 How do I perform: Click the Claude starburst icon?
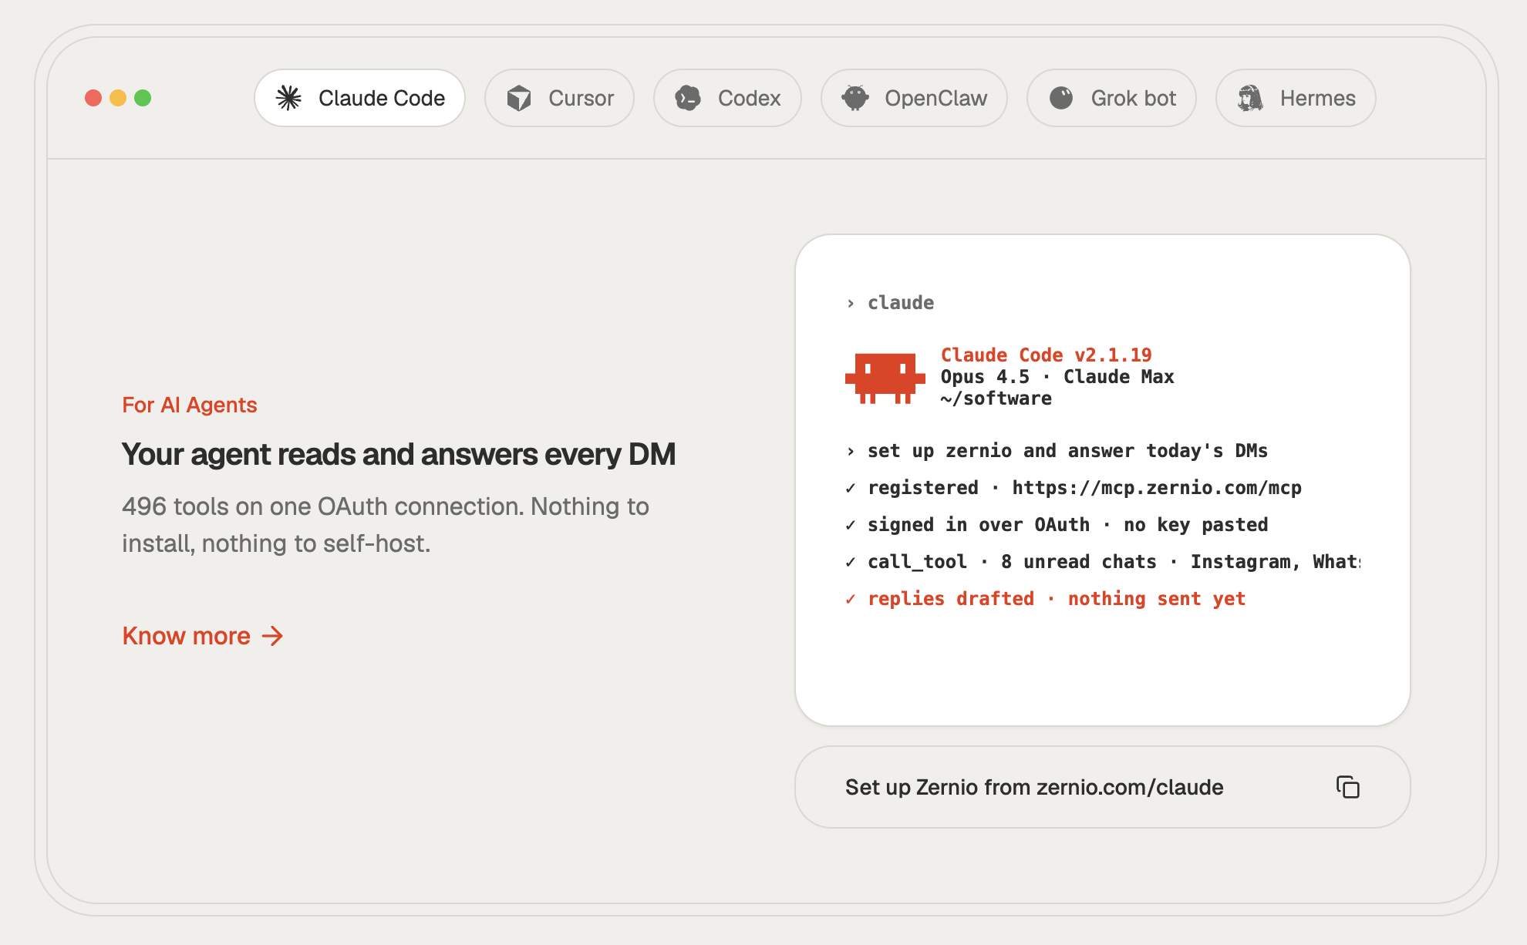point(289,98)
